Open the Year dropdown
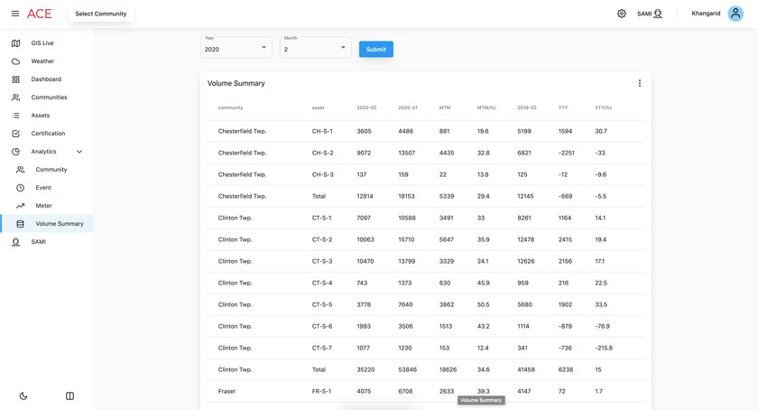 point(236,49)
